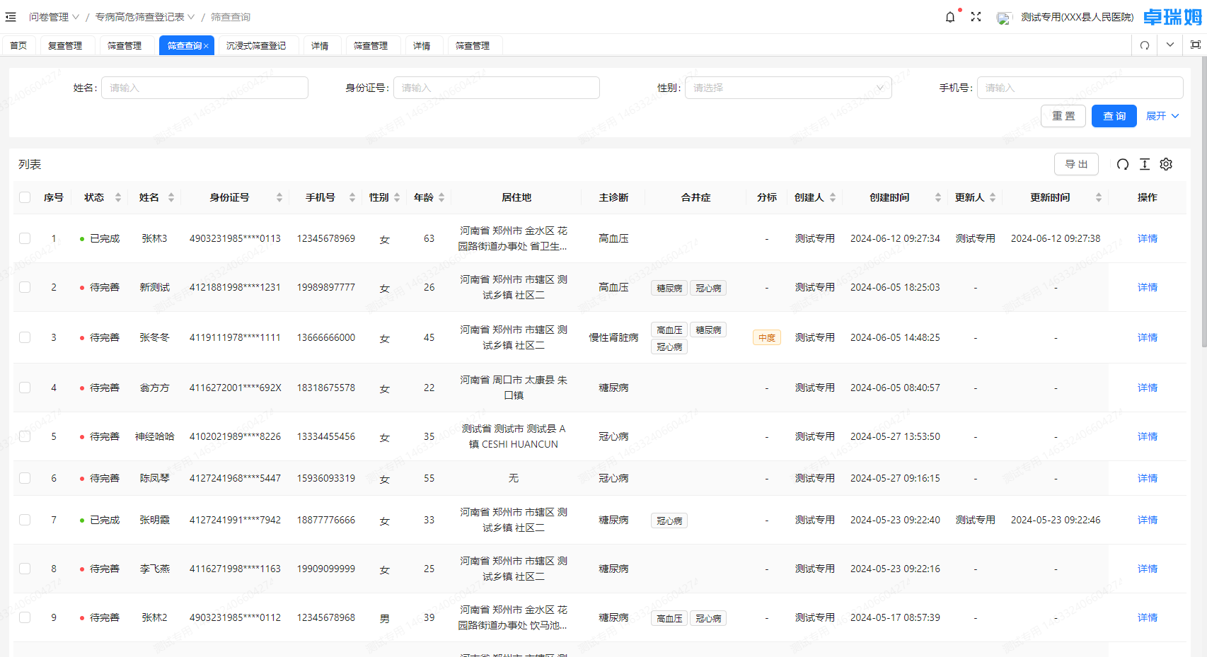Click the 查询 search button
Screen dimensions: 1207x657
[x=1114, y=116]
